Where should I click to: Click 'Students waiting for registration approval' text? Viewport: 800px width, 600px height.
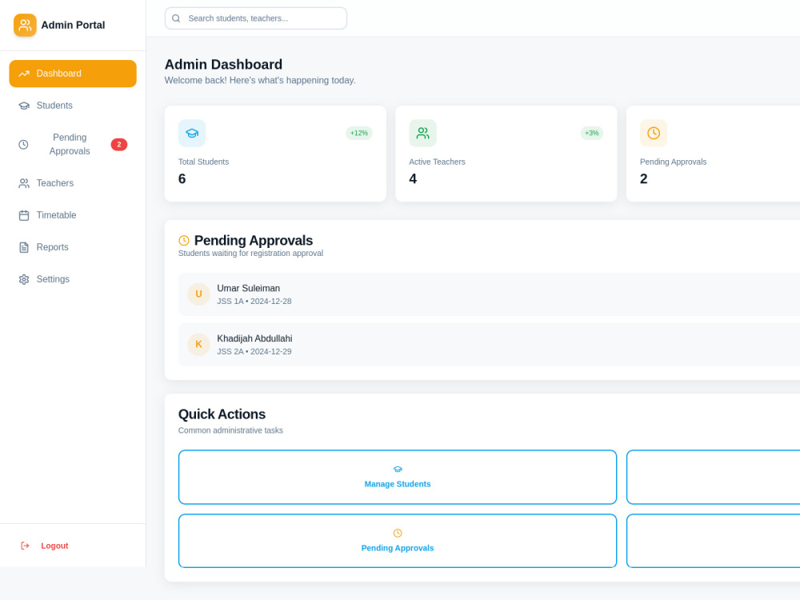[250, 254]
